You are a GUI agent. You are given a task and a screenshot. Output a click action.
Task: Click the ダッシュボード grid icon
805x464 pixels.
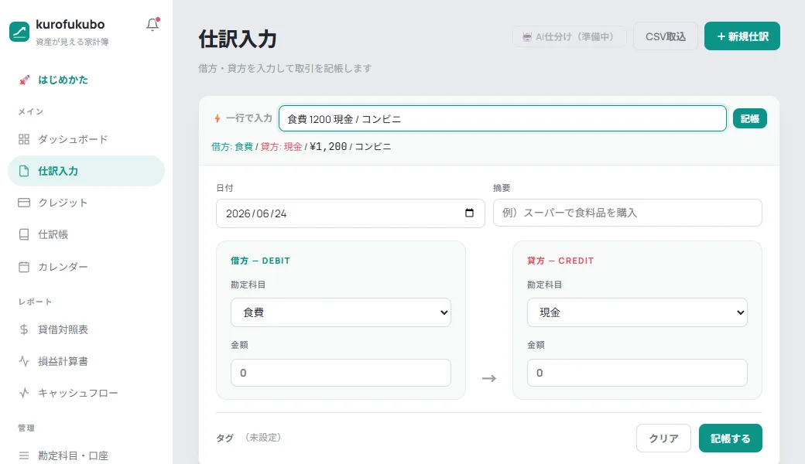(x=24, y=139)
